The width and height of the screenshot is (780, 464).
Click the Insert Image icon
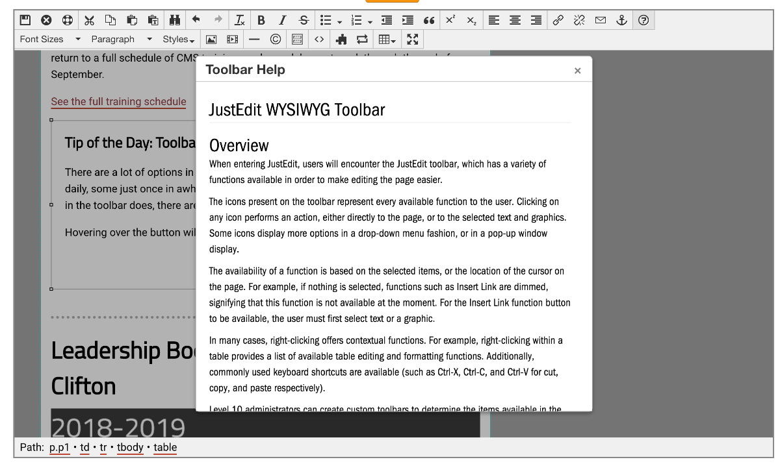coord(211,39)
